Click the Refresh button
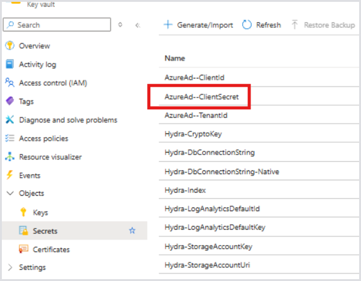This screenshot has height=281, width=361. 261,25
